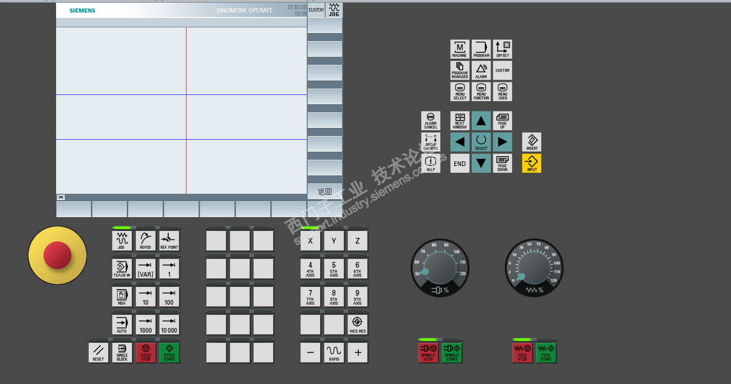Select increment size 10 000 key
The image size is (731, 384).
[169, 325]
